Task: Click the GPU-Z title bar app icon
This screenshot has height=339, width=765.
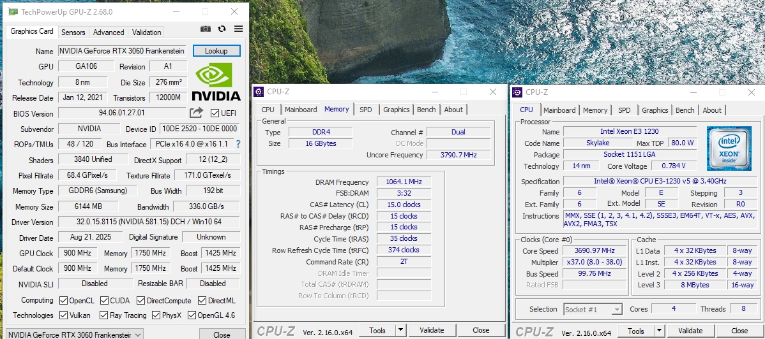Action: pos(13,11)
